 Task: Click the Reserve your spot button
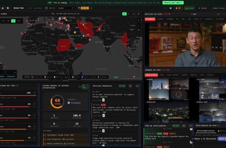(x=173, y=3)
